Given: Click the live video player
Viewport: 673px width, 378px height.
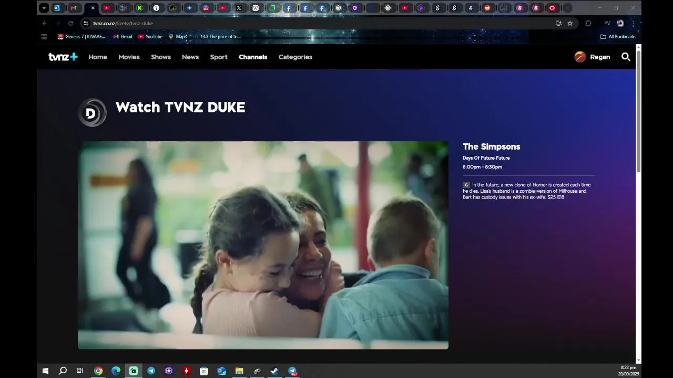Looking at the screenshot, I should tap(263, 245).
